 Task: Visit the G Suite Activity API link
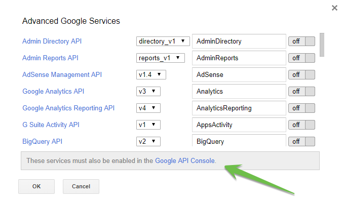51,125
